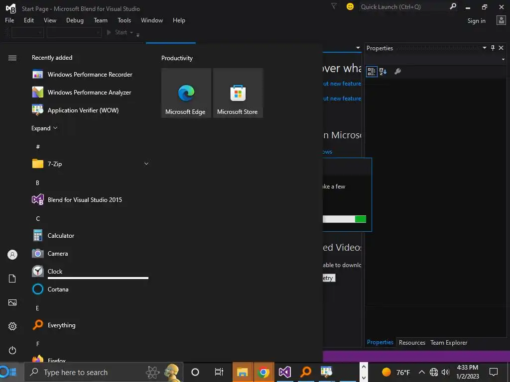Image resolution: width=510 pixels, height=382 pixels.
Task: Open the Camera app
Action: tap(91, 253)
